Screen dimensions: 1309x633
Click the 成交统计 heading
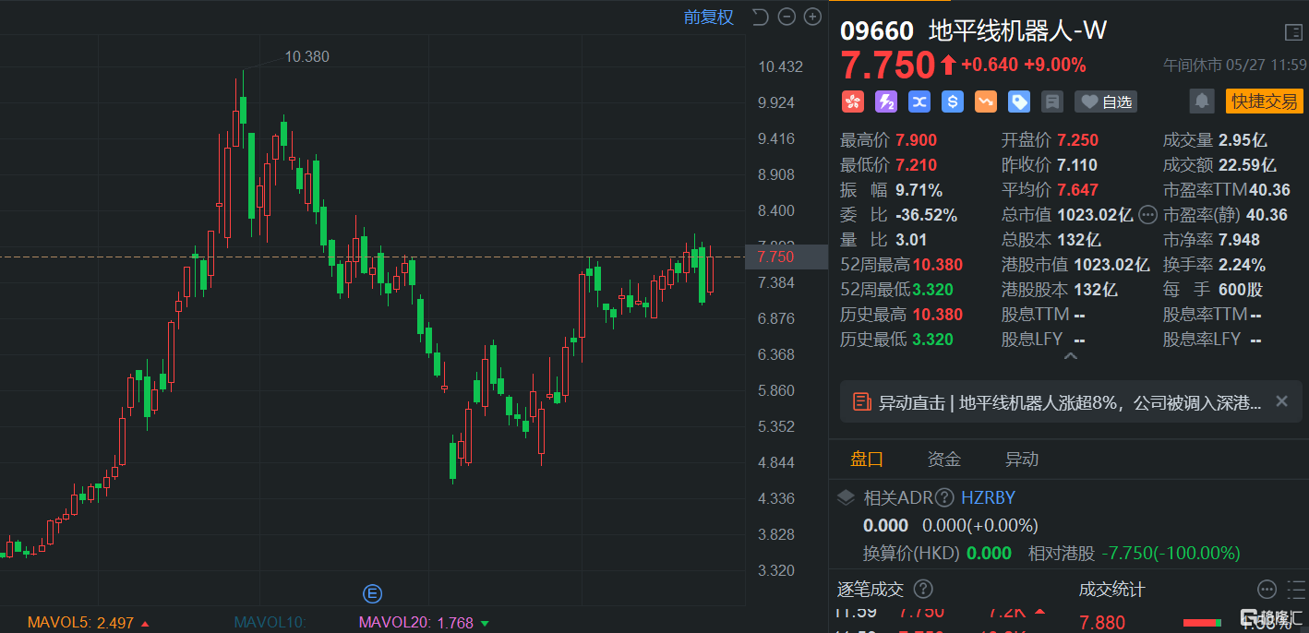point(1111,589)
